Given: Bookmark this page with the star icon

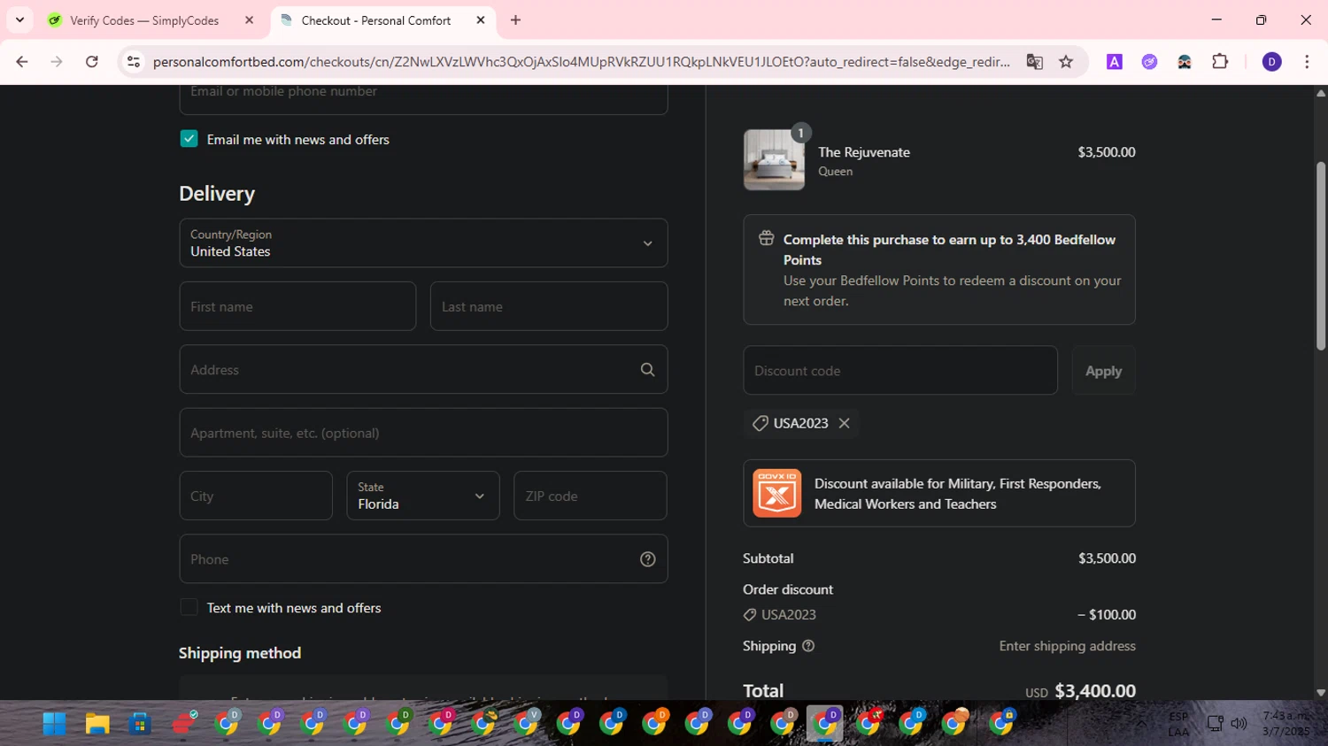Looking at the screenshot, I should pos(1066,62).
